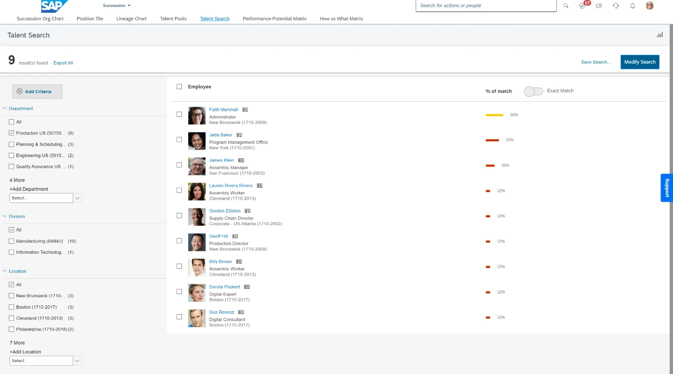
Task: Open Geoff Hill's quick card icon
Action: (235, 236)
